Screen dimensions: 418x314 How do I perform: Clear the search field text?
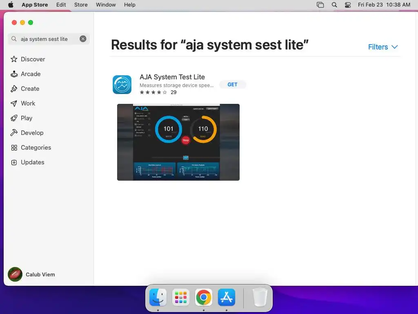[83, 39]
